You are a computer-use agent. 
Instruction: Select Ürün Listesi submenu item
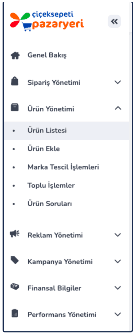coord(67,131)
